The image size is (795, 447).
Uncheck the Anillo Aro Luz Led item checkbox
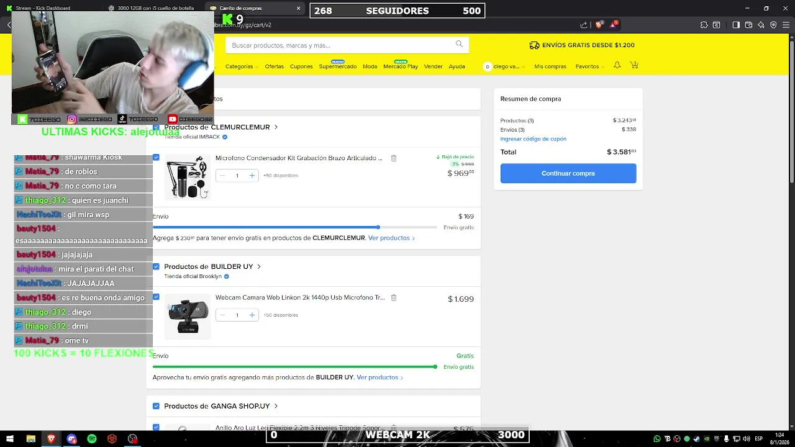(x=156, y=427)
